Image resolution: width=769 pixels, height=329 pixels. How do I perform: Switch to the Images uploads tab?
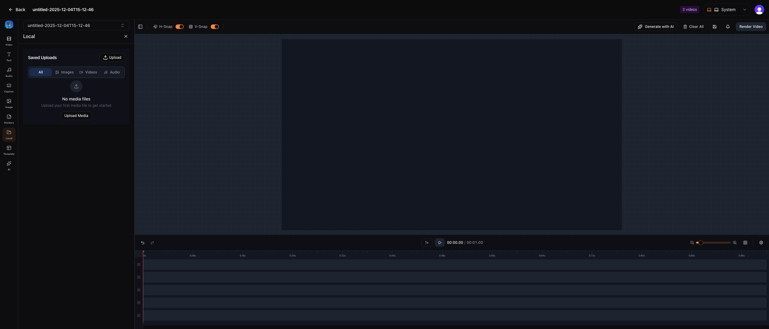65,72
